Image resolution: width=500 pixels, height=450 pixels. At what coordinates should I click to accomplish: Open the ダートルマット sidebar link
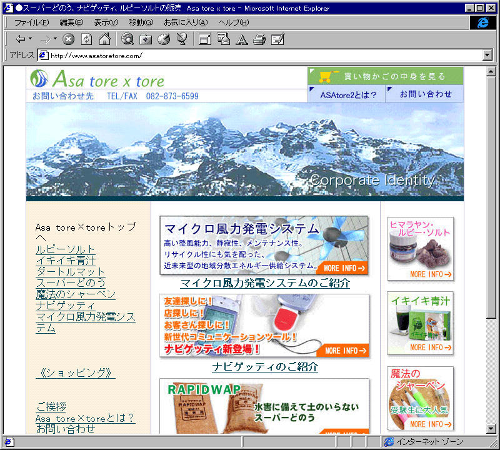point(71,272)
